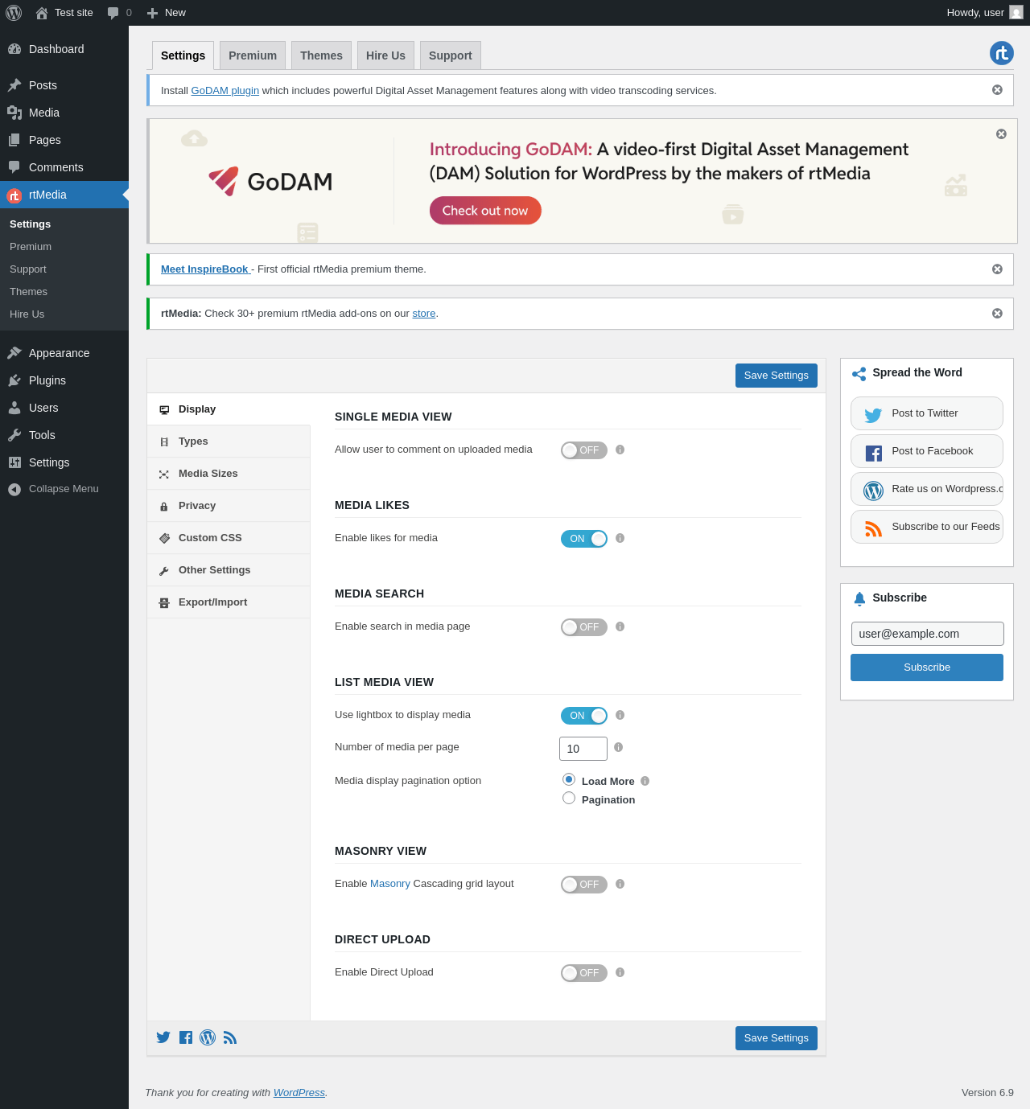
Task: Open the GoDAM plugin link
Action: point(225,91)
